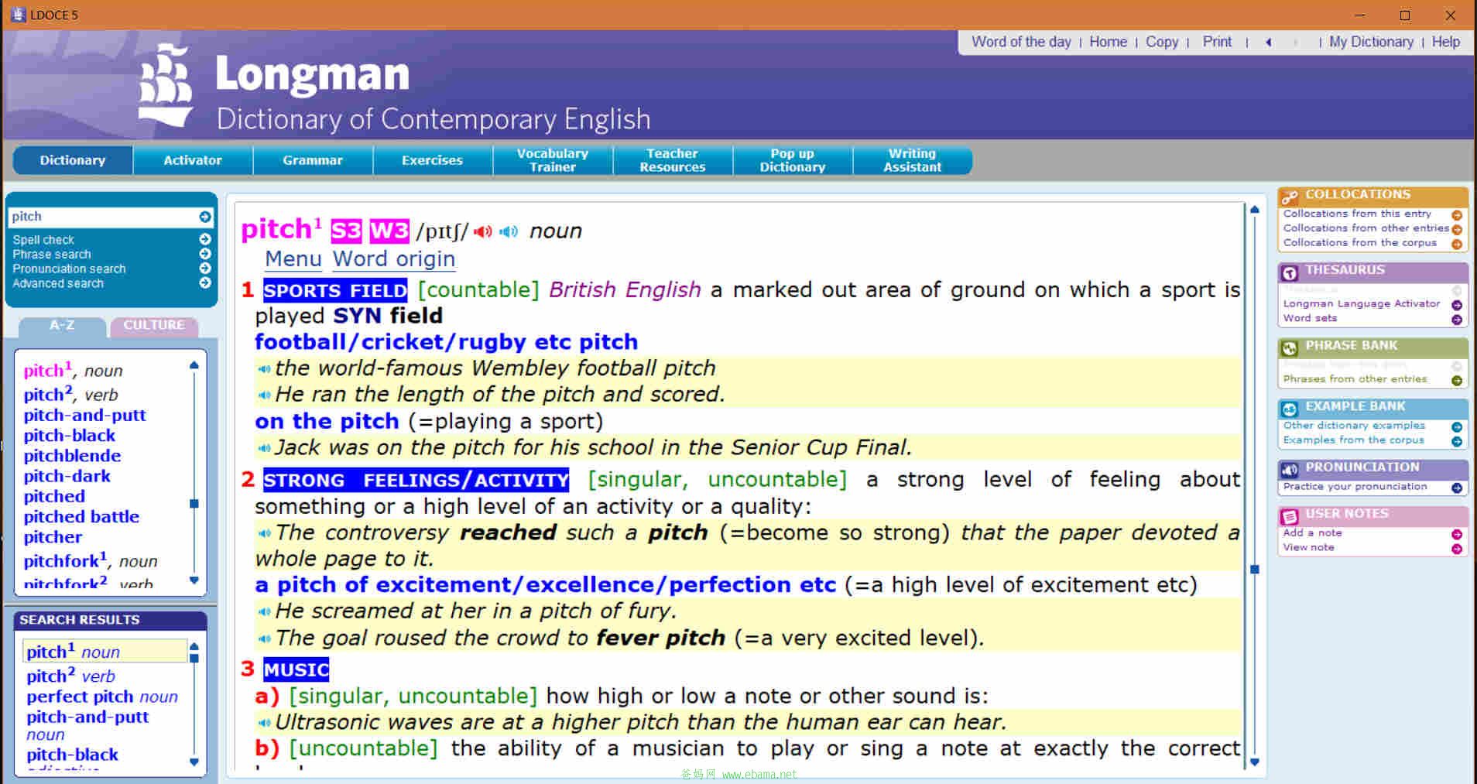The image size is (1477, 784).
Task: Select 'pitched battle' in the A-Z list
Action: tap(81, 517)
